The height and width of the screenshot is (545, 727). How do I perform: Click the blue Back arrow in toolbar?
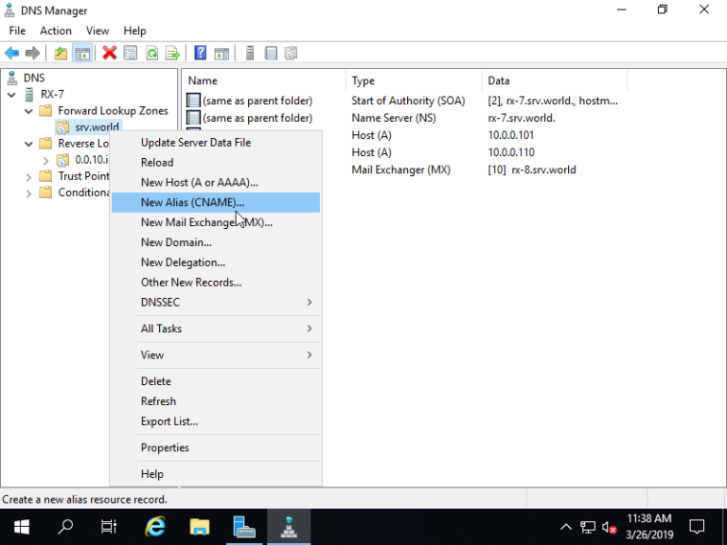[x=12, y=53]
